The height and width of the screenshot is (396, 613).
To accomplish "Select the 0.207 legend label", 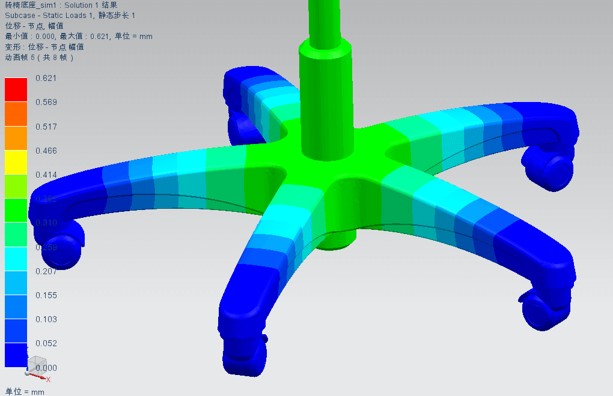I will [46, 271].
